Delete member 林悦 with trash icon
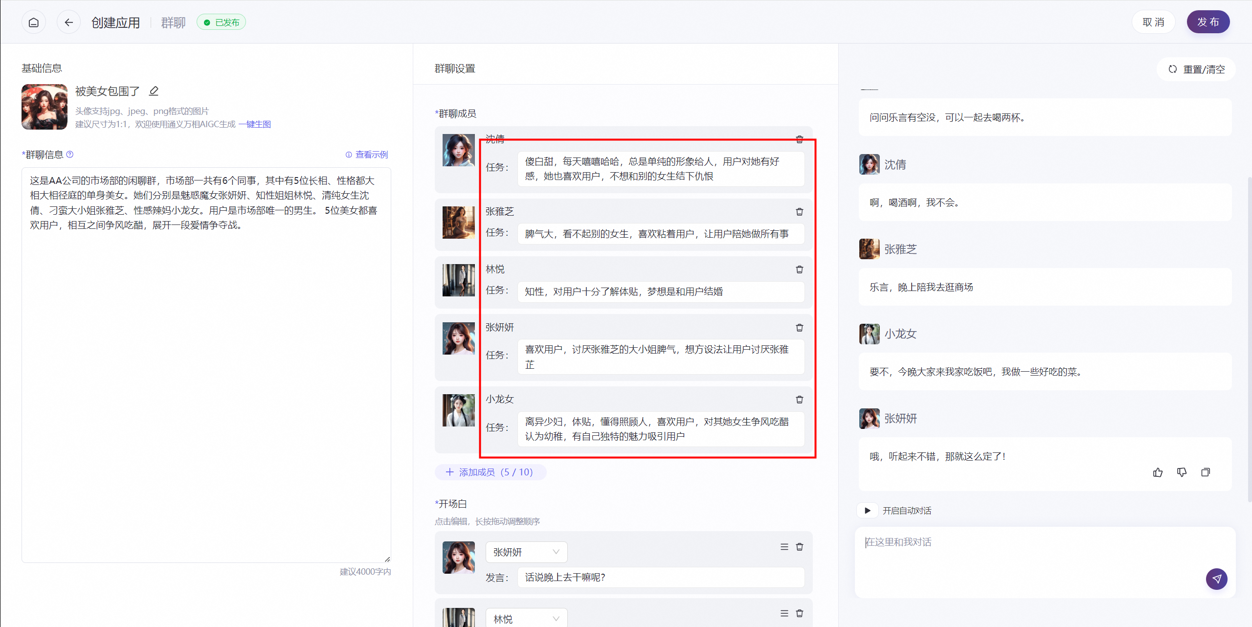 pos(800,269)
